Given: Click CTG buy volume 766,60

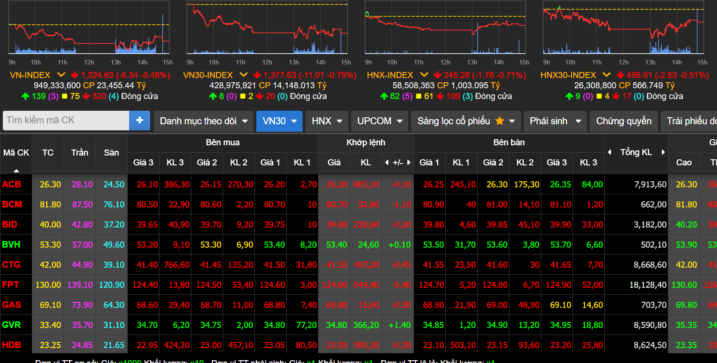Looking at the screenshot, I should click(x=177, y=265).
